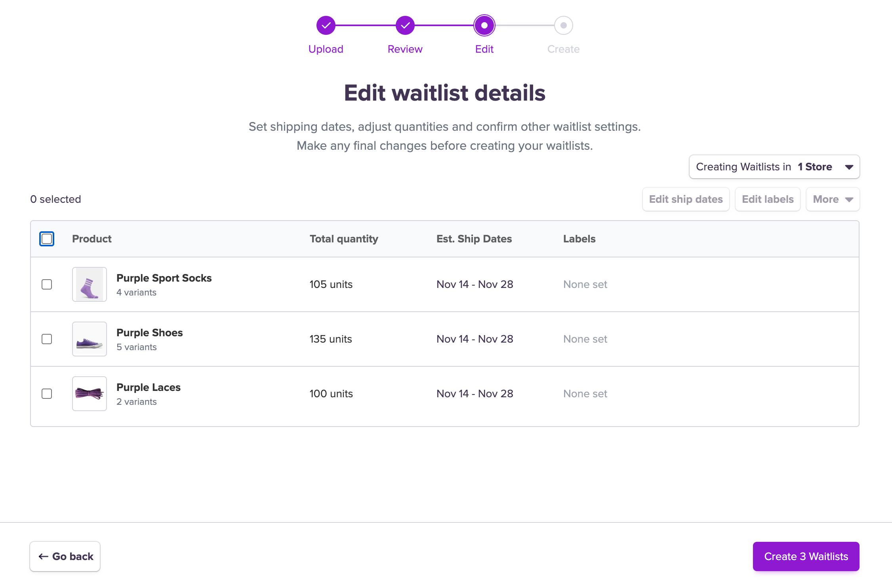Click the Upload step checkmark circle
Screen dimensions: 892x583
[x=326, y=25]
